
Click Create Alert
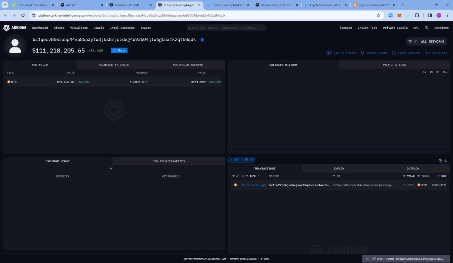374,53
